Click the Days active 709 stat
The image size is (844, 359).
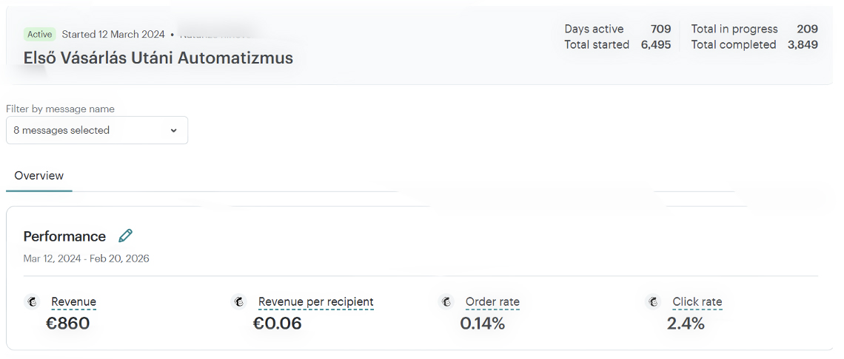pyautogui.click(x=617, y=29)
